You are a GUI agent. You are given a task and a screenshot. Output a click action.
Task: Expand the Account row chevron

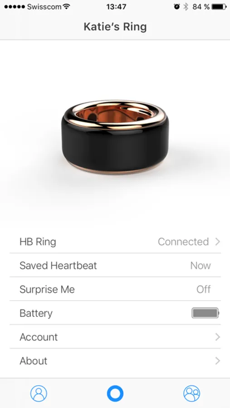(x=217, y=337)
